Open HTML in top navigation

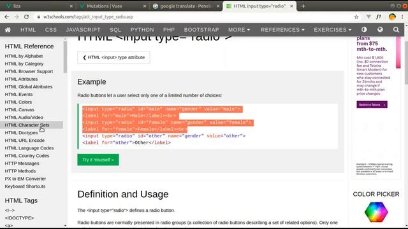click(x=28, y=30)
